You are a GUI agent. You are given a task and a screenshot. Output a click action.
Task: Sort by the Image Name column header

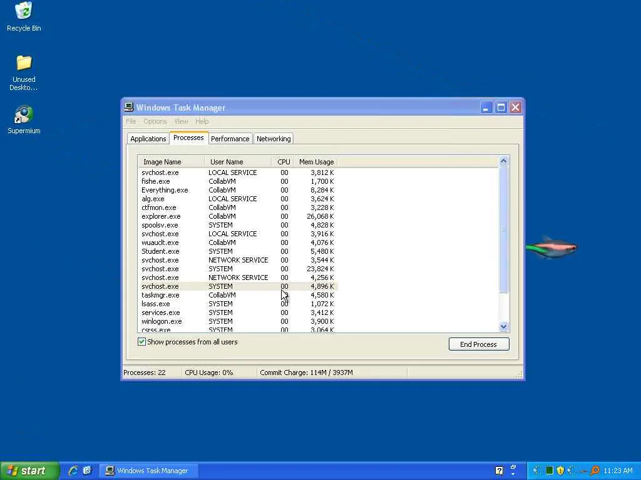point(171,162)
